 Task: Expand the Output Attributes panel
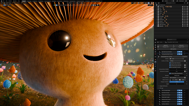(x=159, y=86)
